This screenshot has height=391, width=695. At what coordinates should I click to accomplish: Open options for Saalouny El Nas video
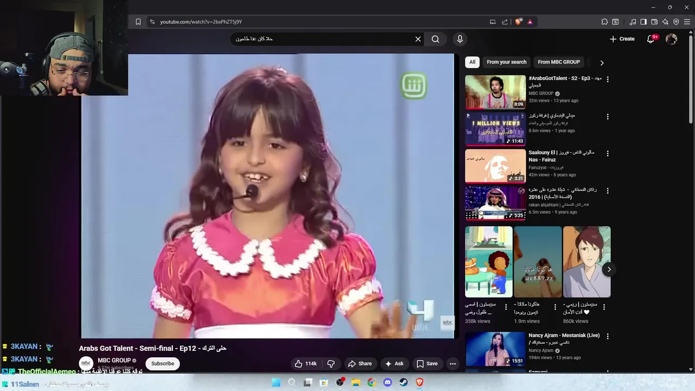(x=608, y=154)
